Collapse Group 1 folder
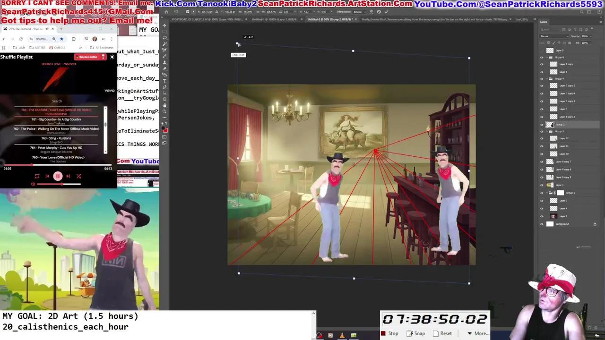 click(546, 193)
